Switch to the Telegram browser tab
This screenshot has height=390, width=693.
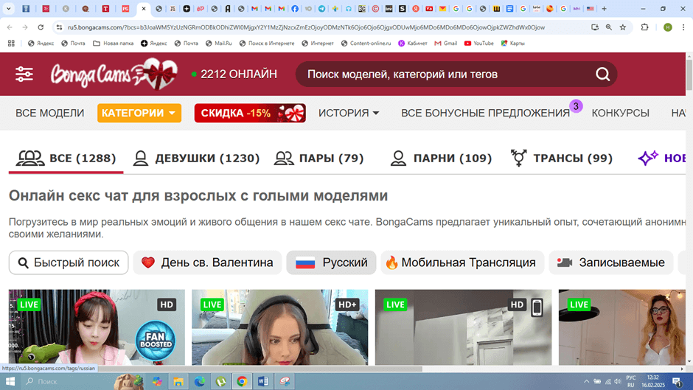321,8
